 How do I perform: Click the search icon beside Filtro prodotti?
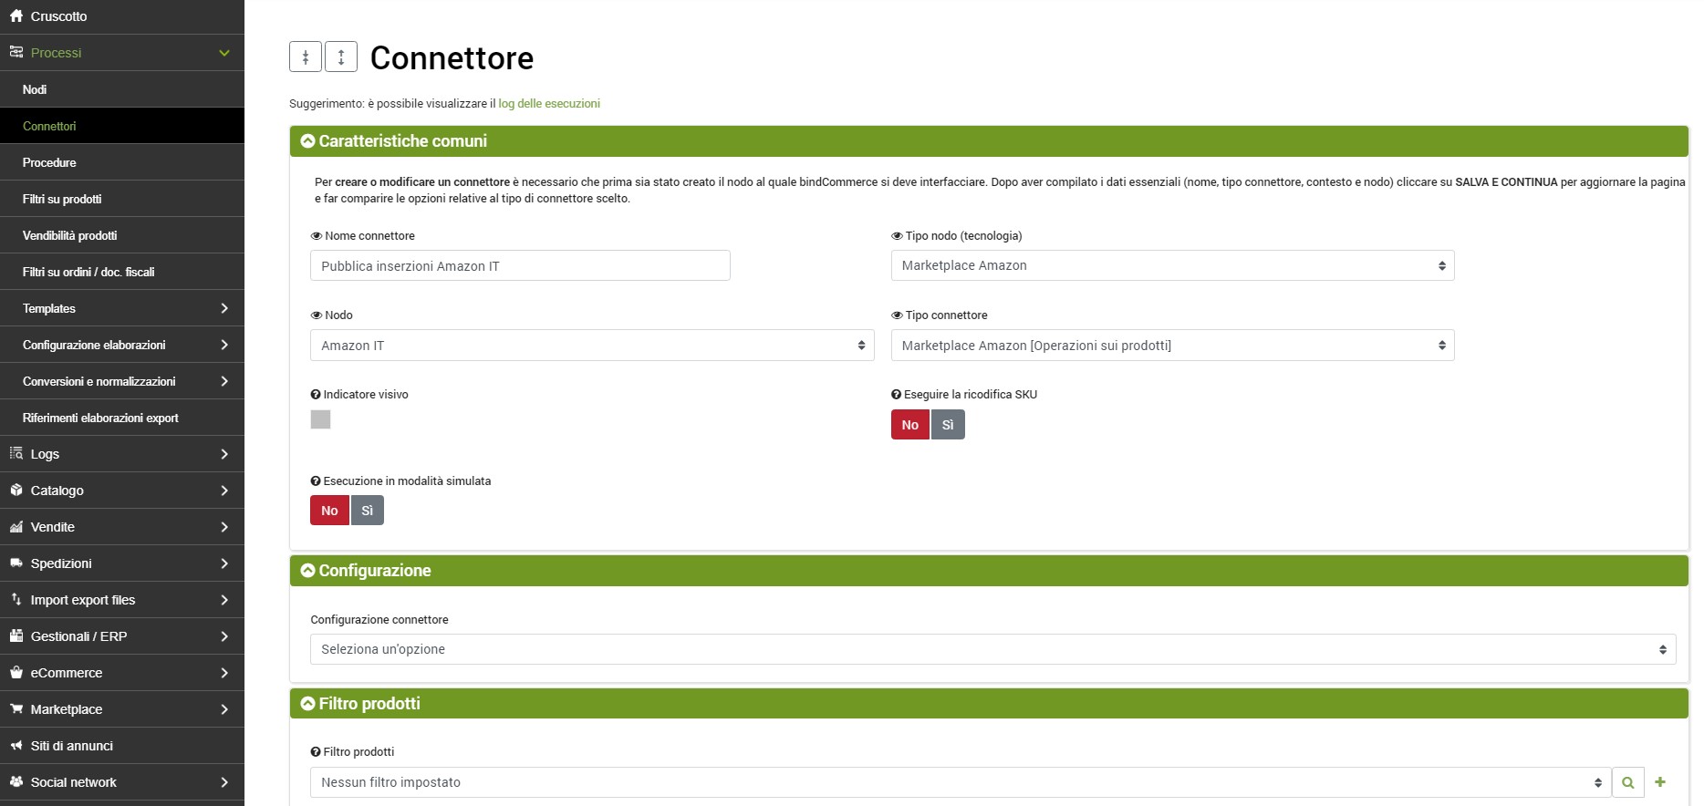pos(1627,782)
